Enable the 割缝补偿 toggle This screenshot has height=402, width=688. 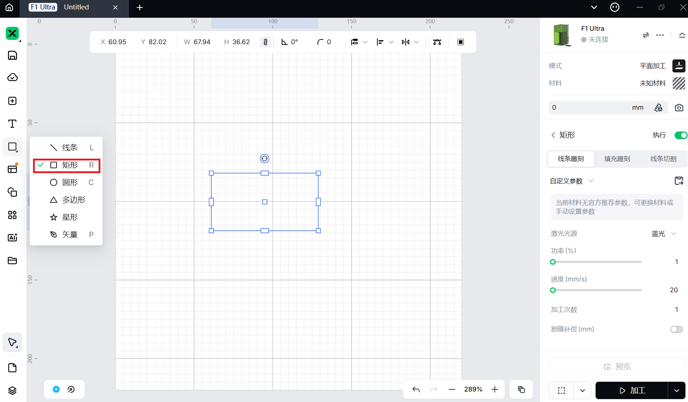pyautogui.click(x=676, y=329)
